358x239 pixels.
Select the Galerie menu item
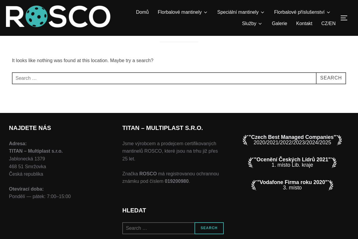[x=279, y=23]
